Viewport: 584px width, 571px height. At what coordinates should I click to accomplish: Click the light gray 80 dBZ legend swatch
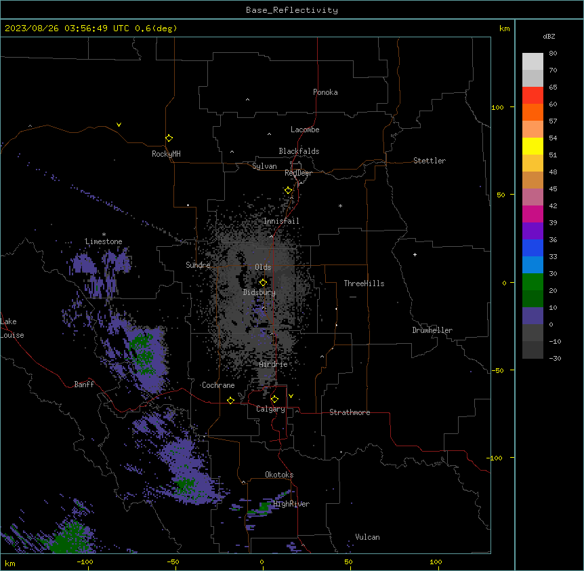click(533, 61)
